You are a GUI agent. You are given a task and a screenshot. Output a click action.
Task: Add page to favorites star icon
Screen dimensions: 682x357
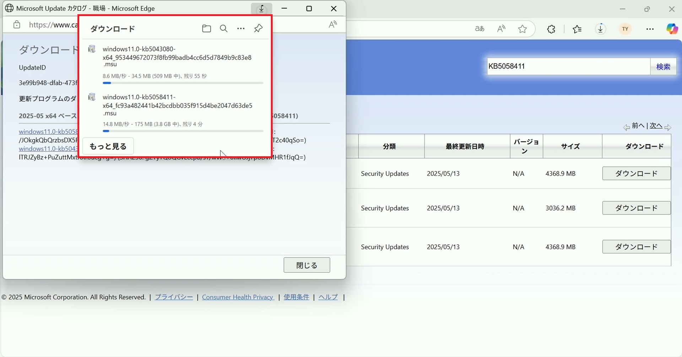[522, 29]
